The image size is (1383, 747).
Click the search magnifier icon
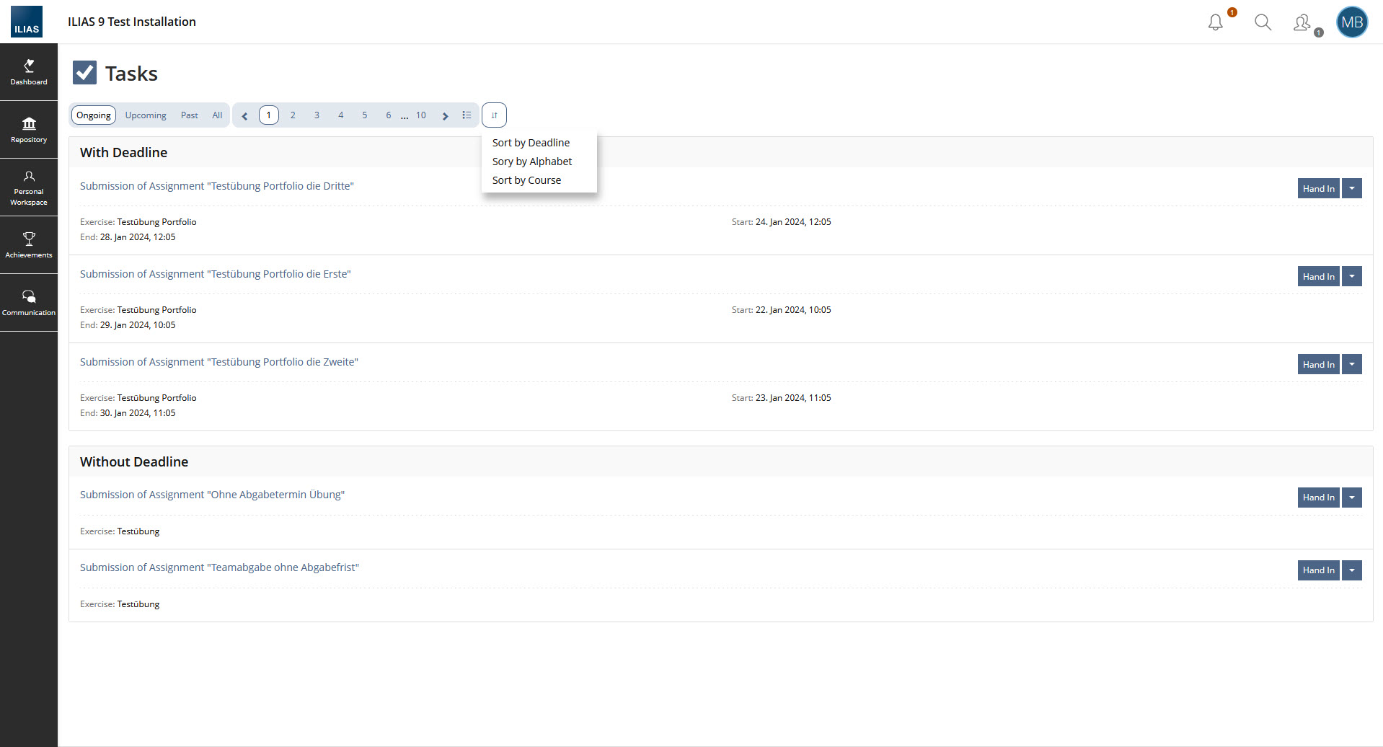pos(1263,22)
